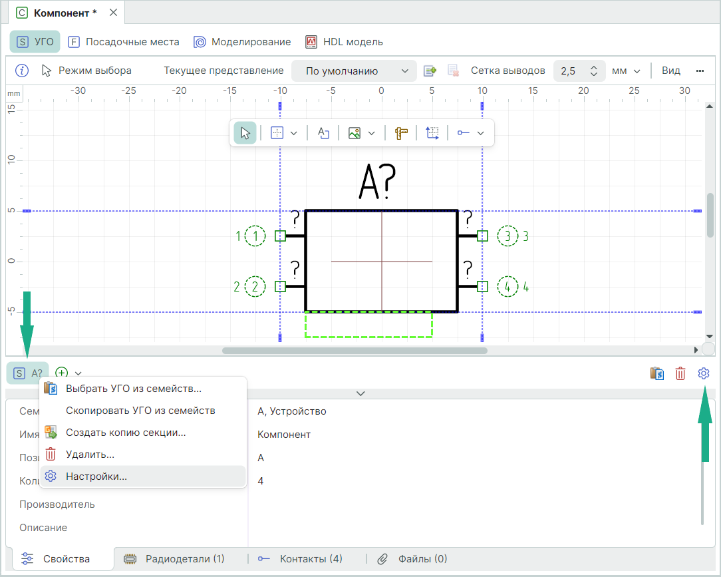This screenshot has height=577, width=721.
Task: Collapse the properties panel chevron
Action: coord(360,393)
